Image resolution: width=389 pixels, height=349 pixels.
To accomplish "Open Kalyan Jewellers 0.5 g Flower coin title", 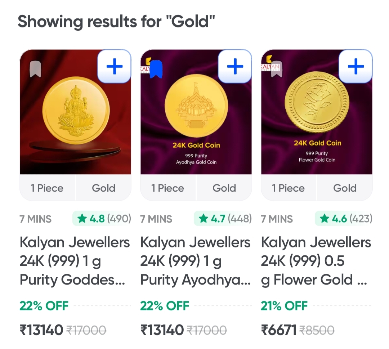I will [x=316, y=261].
